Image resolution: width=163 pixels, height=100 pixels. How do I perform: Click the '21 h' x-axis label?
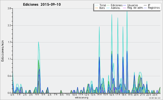[142, 95]
